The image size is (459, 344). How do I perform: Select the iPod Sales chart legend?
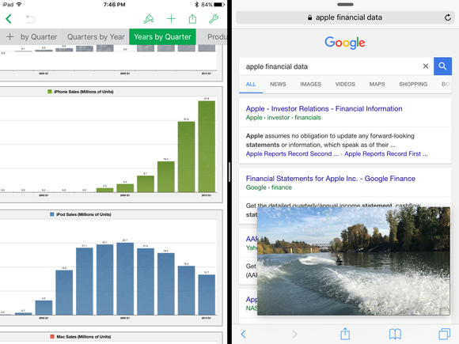click(81, 214)
